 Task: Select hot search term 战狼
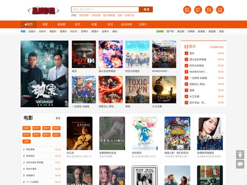pos(120,15)
